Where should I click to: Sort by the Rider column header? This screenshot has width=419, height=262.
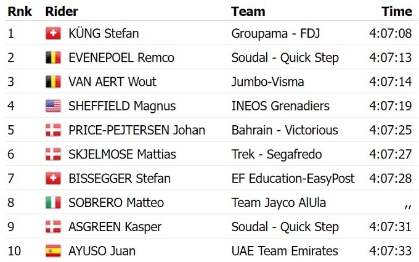tap(62, 11)
